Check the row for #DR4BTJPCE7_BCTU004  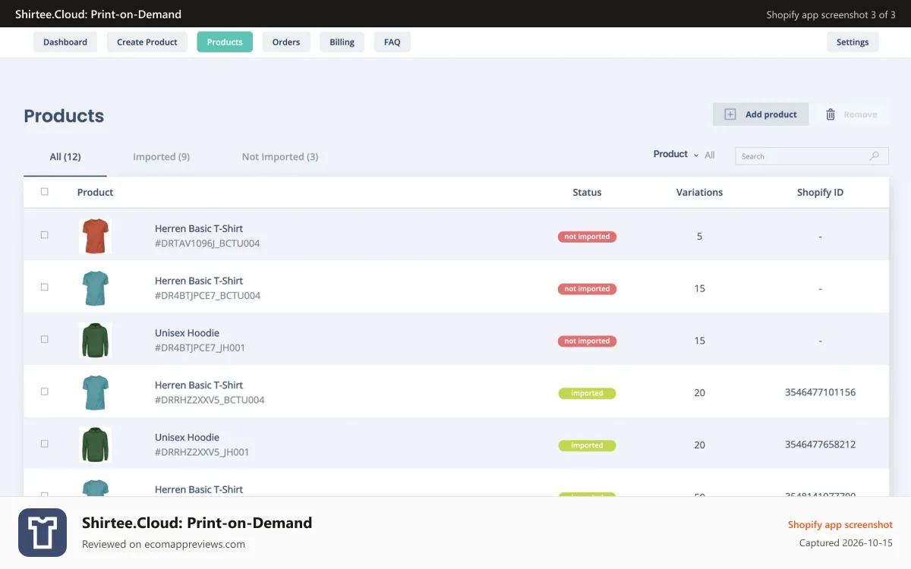point(44,288)
